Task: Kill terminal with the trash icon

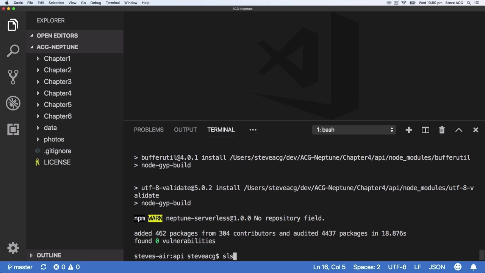Action: pyautogui.click(x=442, y=130)
